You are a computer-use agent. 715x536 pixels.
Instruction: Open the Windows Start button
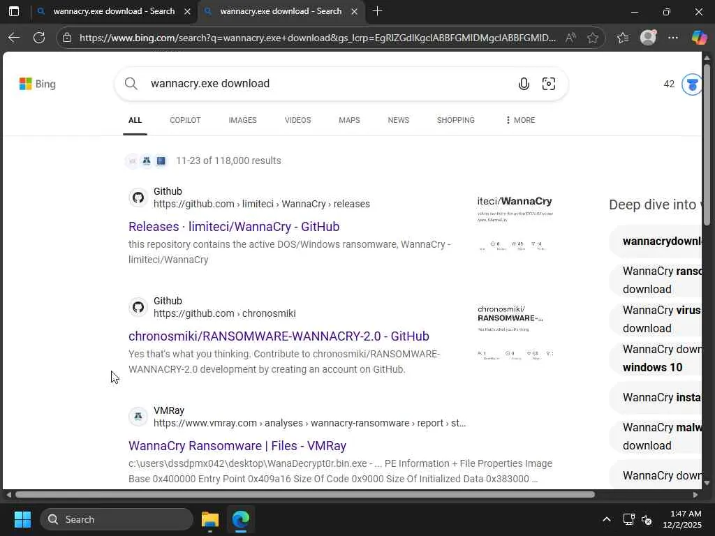click(22, 519)
